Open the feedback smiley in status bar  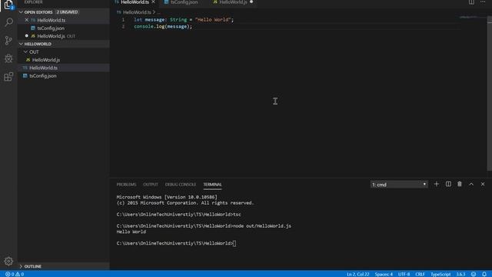click(x=474, y=274)
